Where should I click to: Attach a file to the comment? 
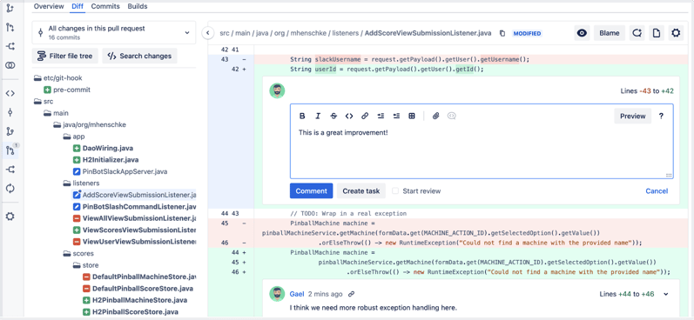pos(436,117)
